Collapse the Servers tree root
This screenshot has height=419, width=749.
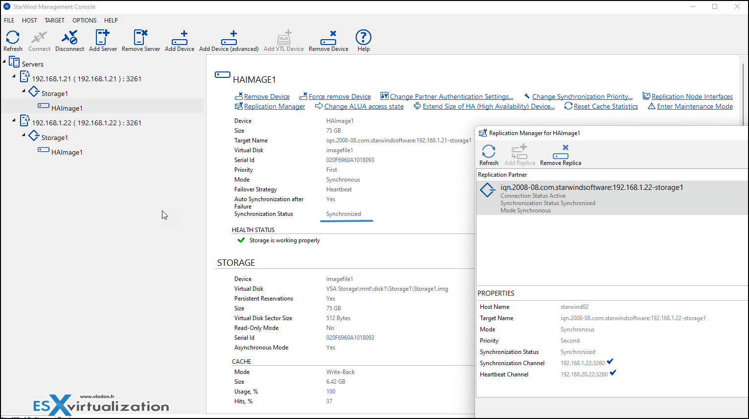coord(4,61)
